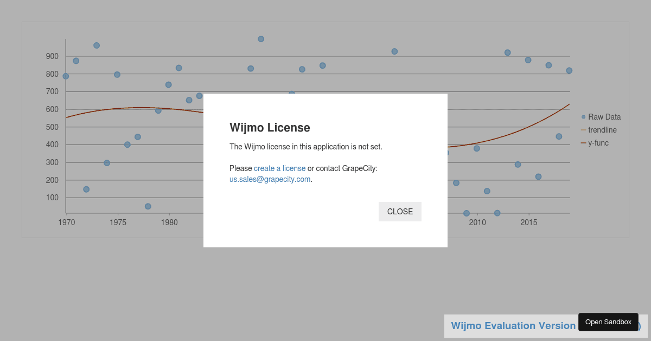This screenshot has height=341, width=651.
Task: Click the Raw Data legend dot marker
Action: pyautogui.click(x=583, y=117)
